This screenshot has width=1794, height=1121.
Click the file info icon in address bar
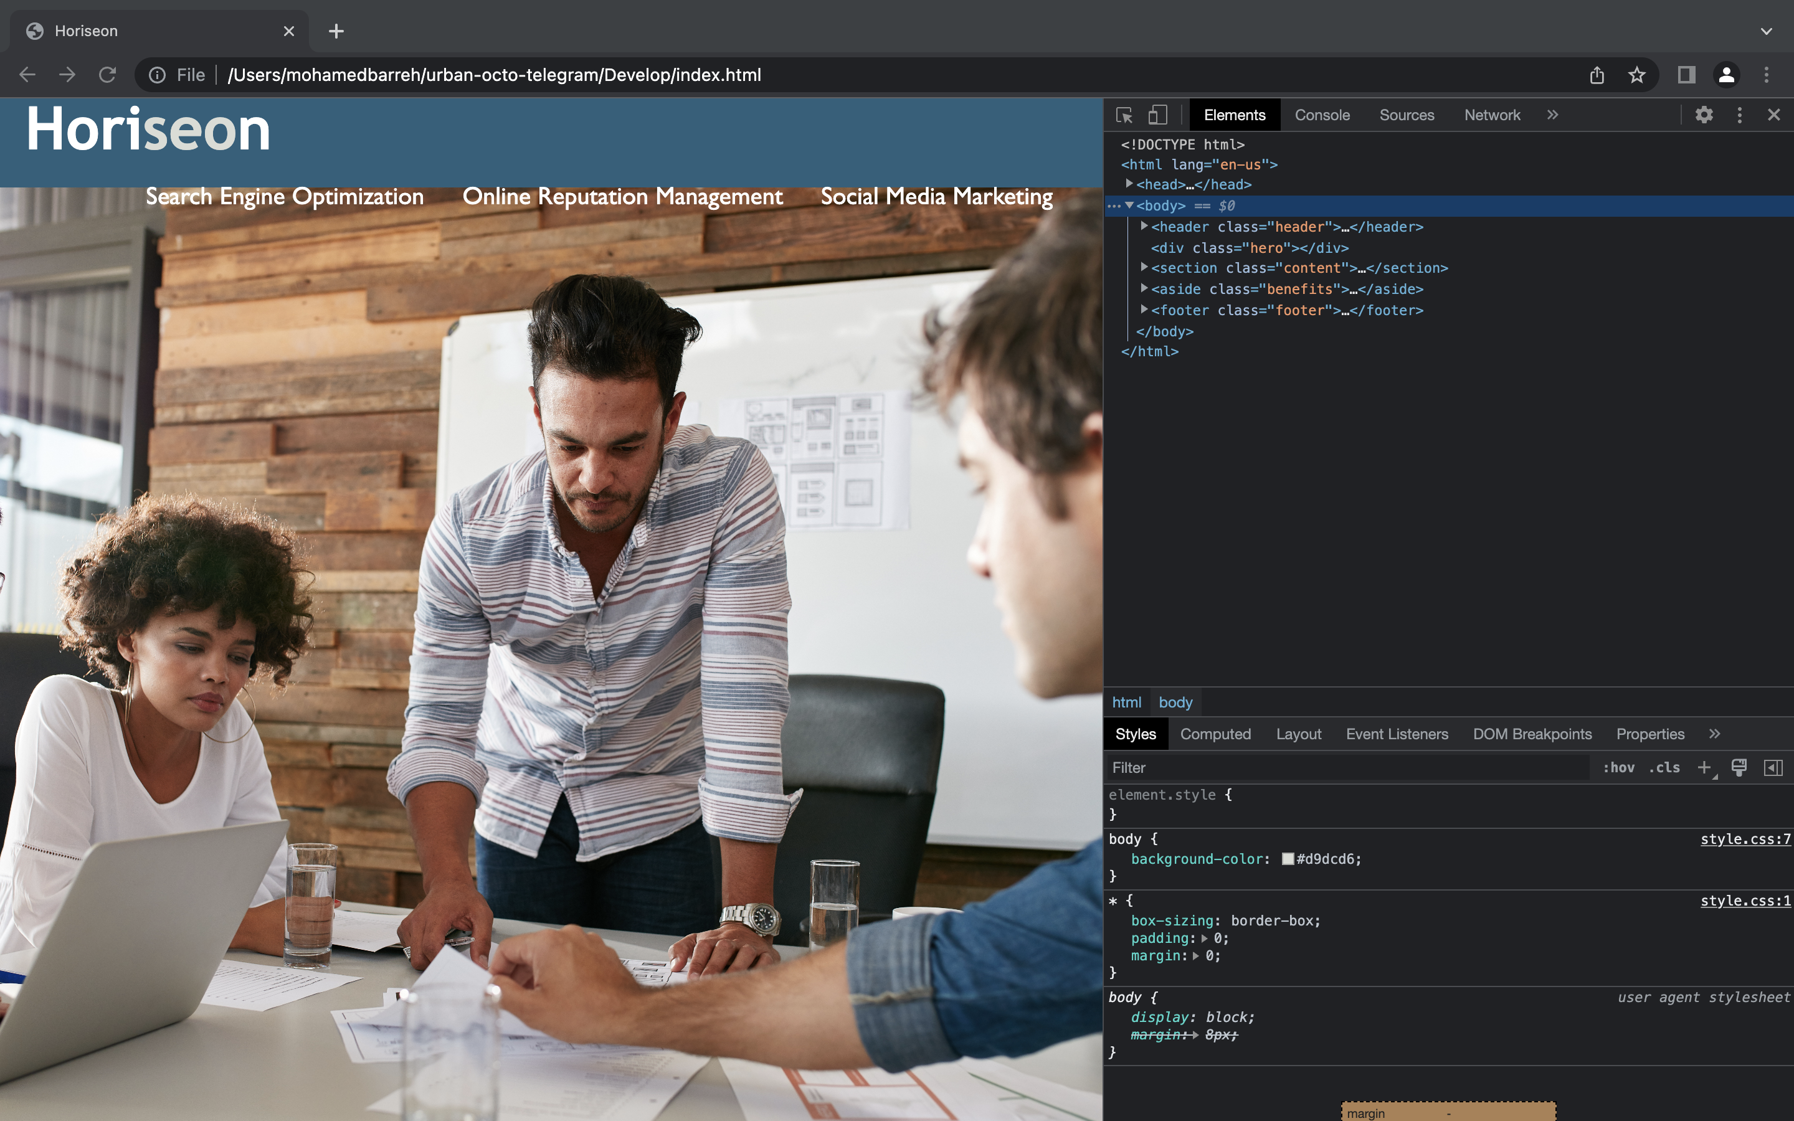coord(157,75)
